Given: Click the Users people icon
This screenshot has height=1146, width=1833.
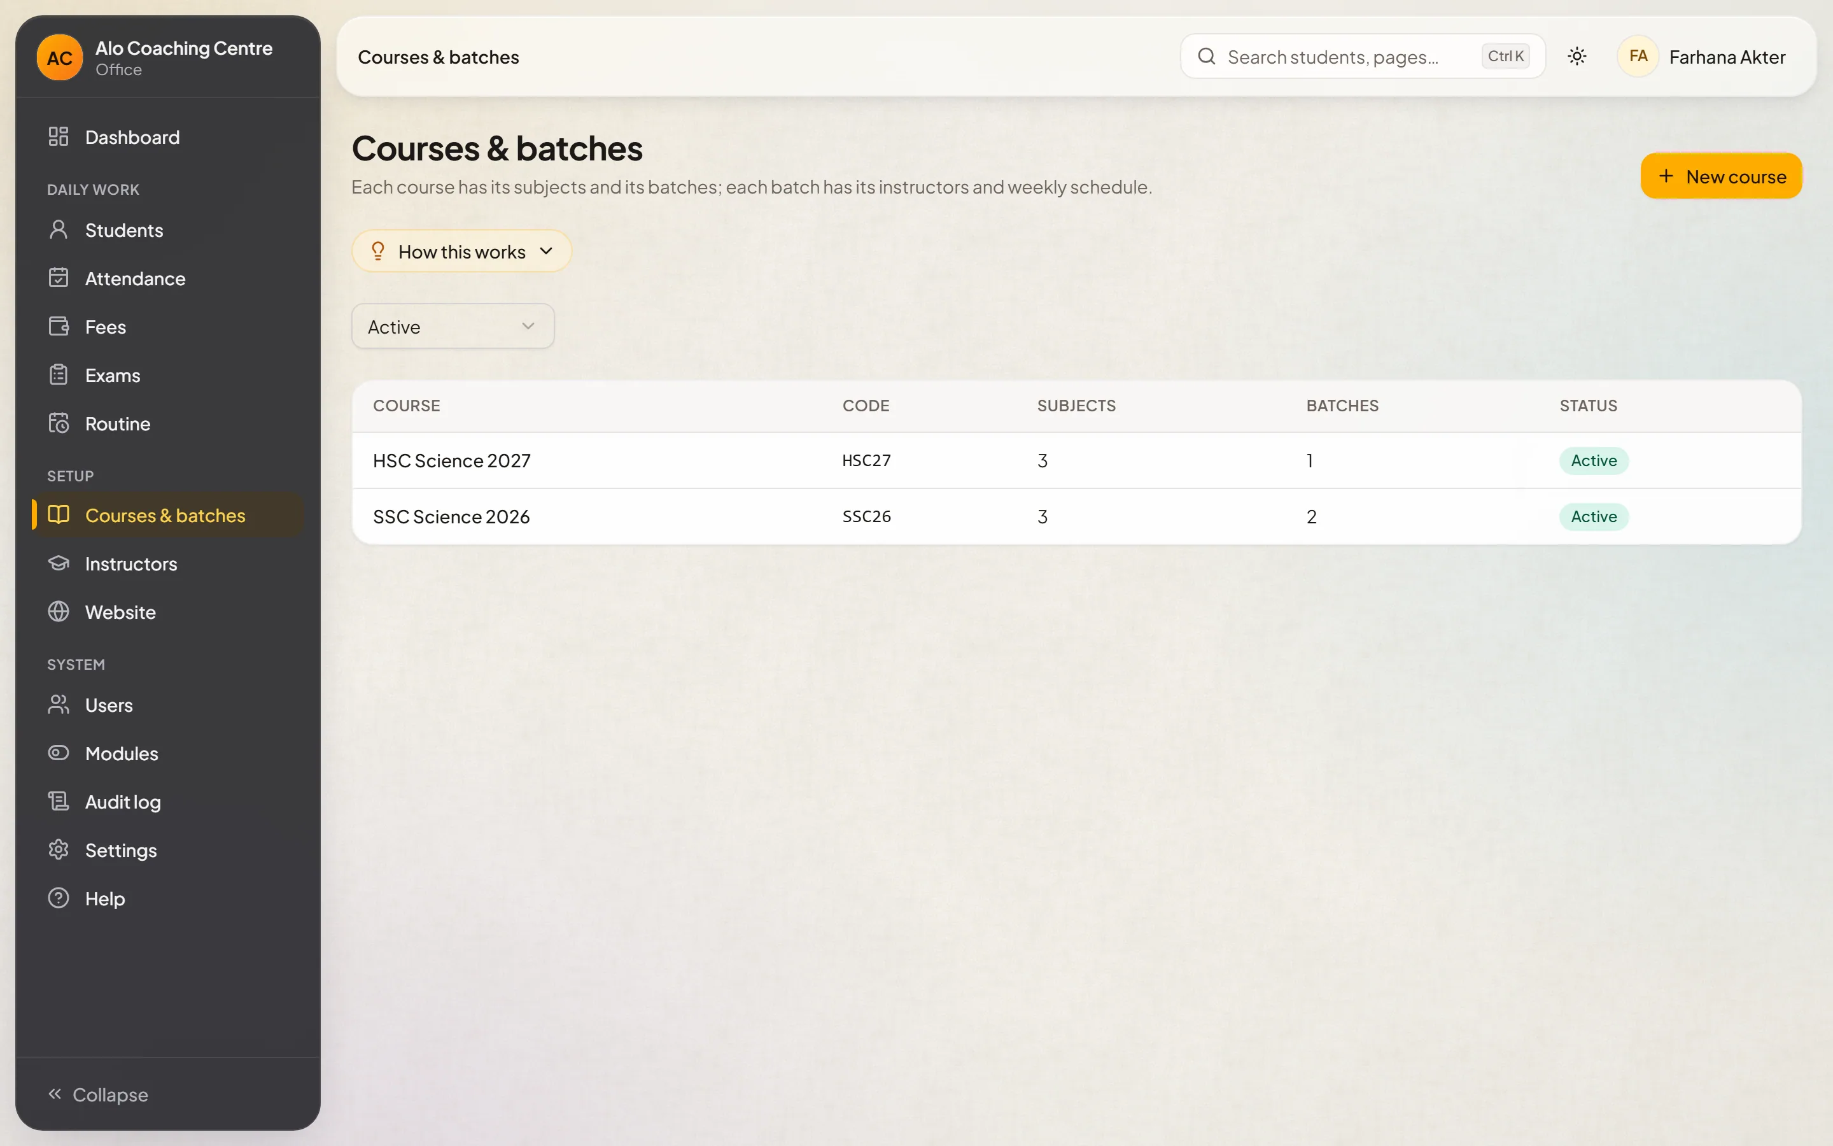Looking at the screenshot, I should coord(59,705).
